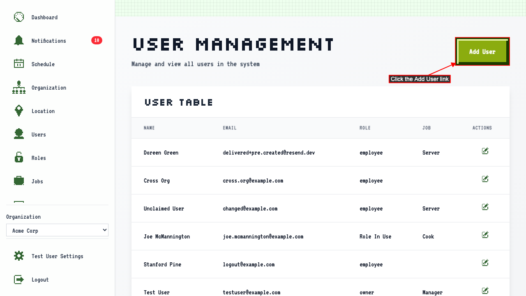
Task: Click the name Joe McMannington
Action: coord(167,236)
